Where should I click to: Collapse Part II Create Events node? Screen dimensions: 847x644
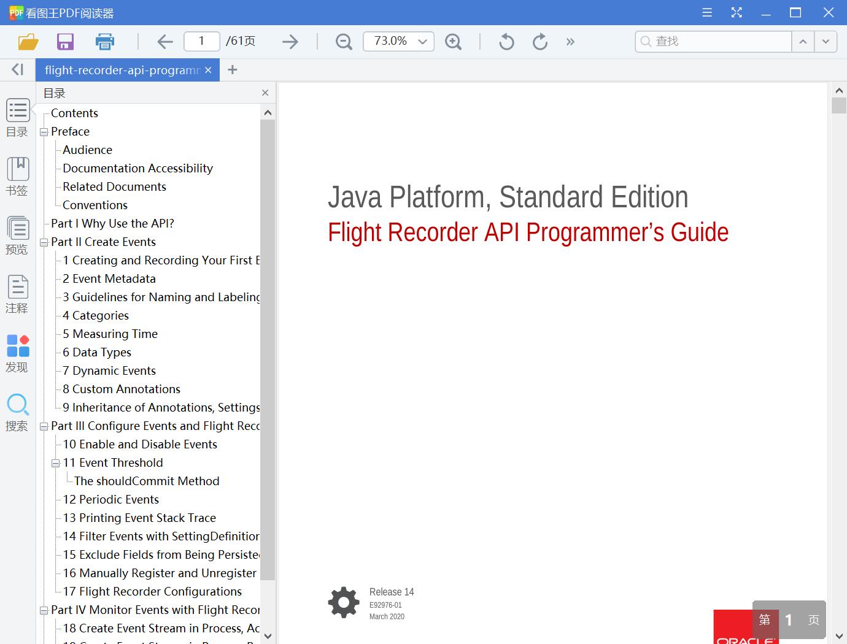[x=44, y=242]
